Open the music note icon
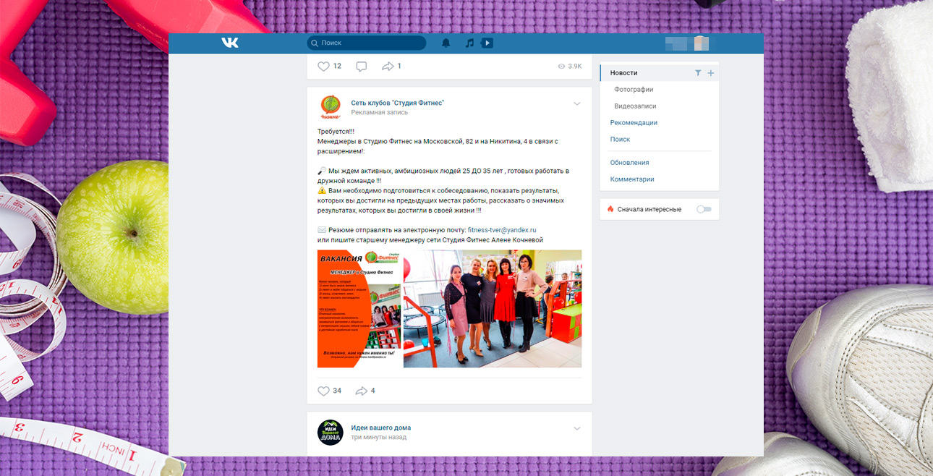Viewport: 933px width, 476px height. pos(469,43)
